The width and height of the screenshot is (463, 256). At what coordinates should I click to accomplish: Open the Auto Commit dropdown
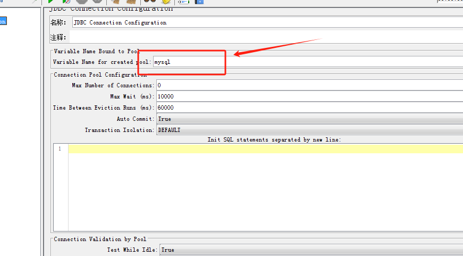[x=310, y=119]
